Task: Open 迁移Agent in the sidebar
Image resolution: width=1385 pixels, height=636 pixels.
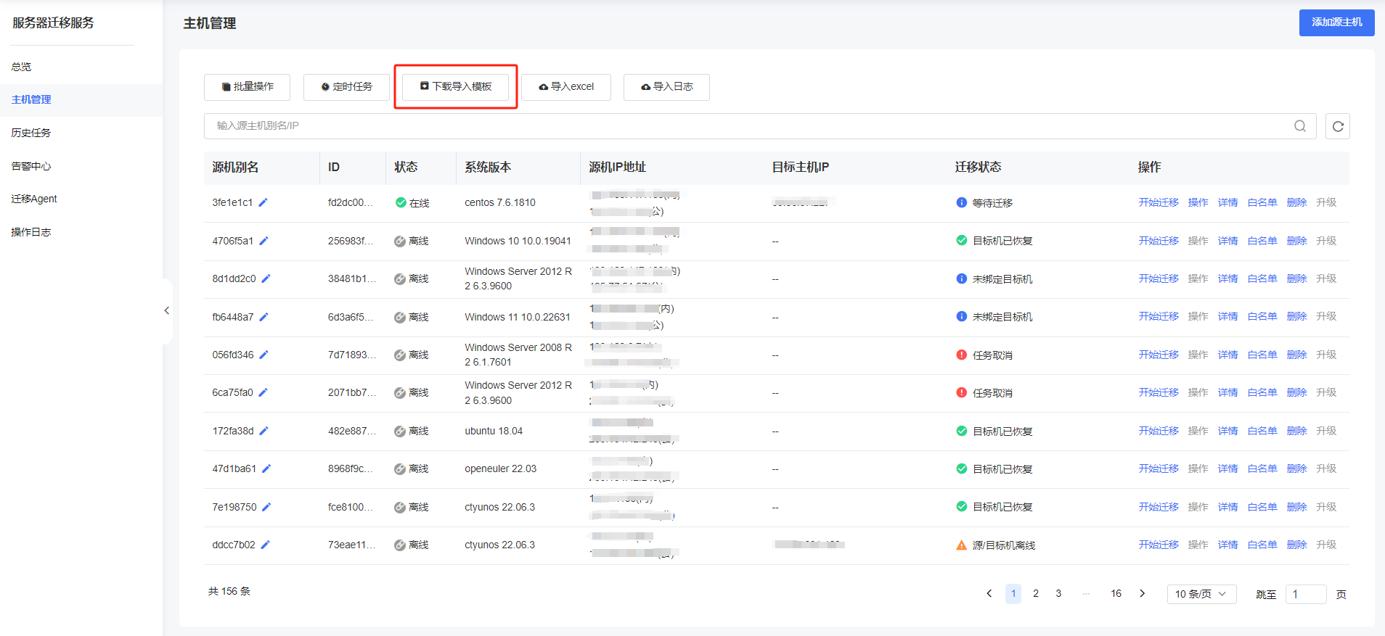Action: click(x=34, y=199)
